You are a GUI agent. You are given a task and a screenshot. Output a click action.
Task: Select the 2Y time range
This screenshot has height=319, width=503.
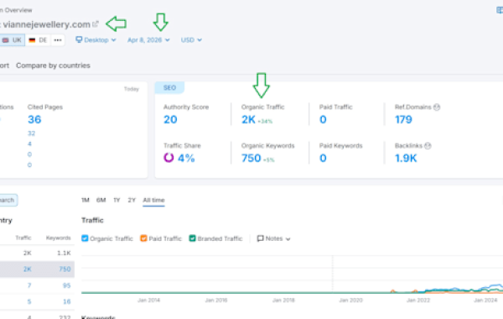(x=132, y=200)
